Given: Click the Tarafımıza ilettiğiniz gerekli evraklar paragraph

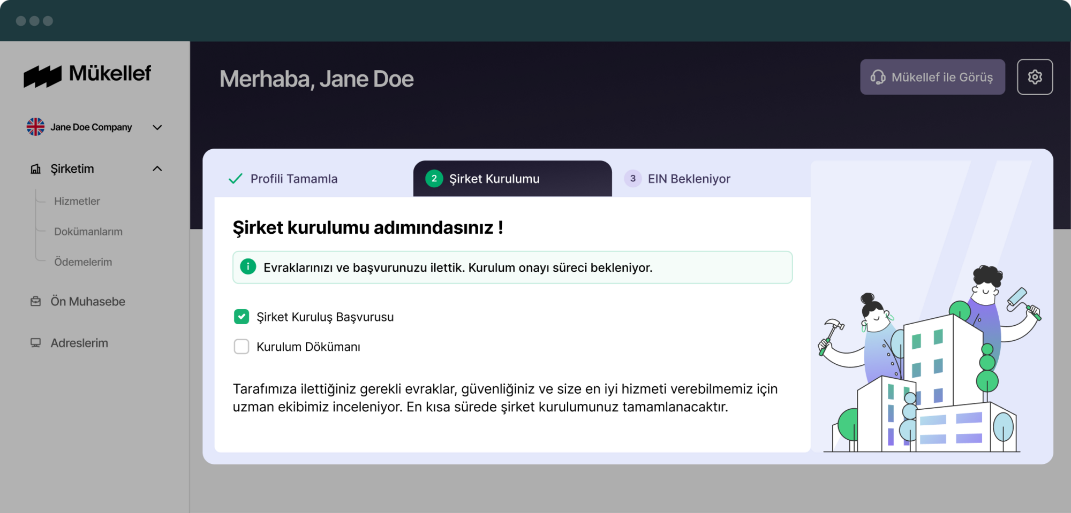Looking at the screenshot, I should pyautogui.click(x=505, y=398).
